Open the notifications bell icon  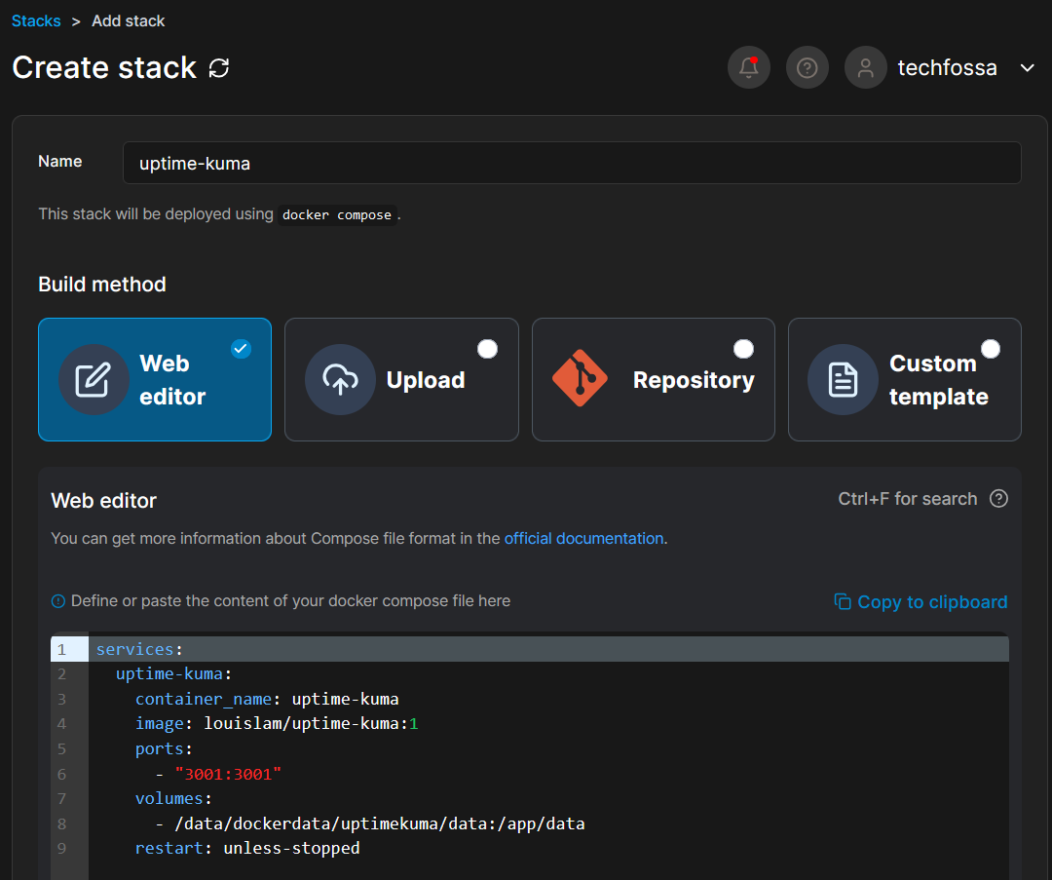748,68
